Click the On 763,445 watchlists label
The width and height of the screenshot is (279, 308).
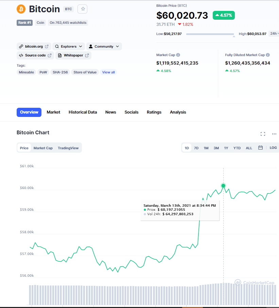point(68,22)
